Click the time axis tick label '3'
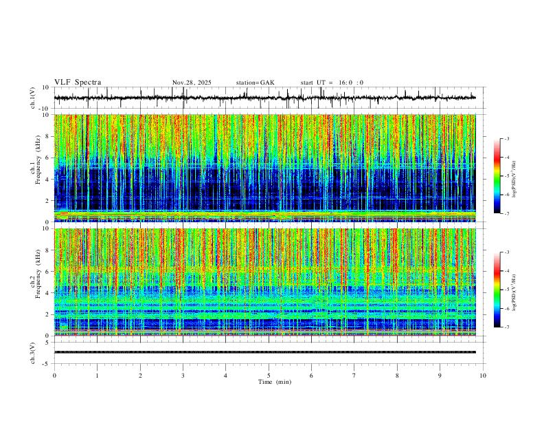The height and width of the screenshot is (421, 544). pos(183,376)
